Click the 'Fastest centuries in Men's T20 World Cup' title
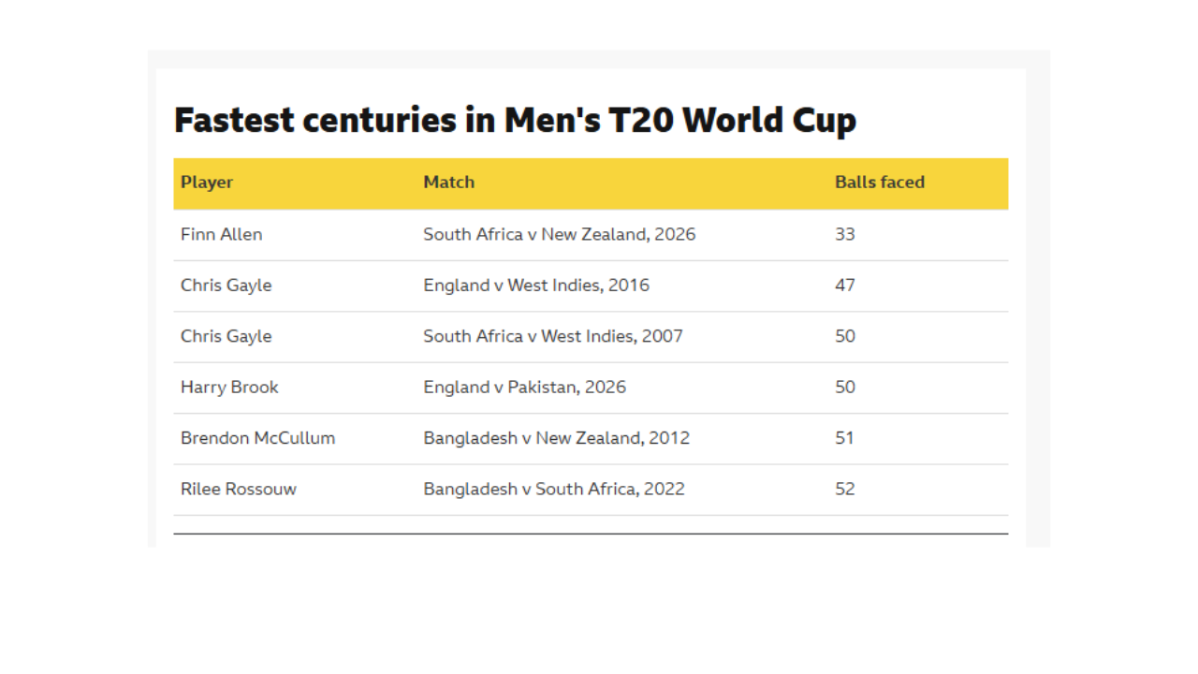Image resolution: width=1198 pixels, height=674 pixels. coord(515,121)
